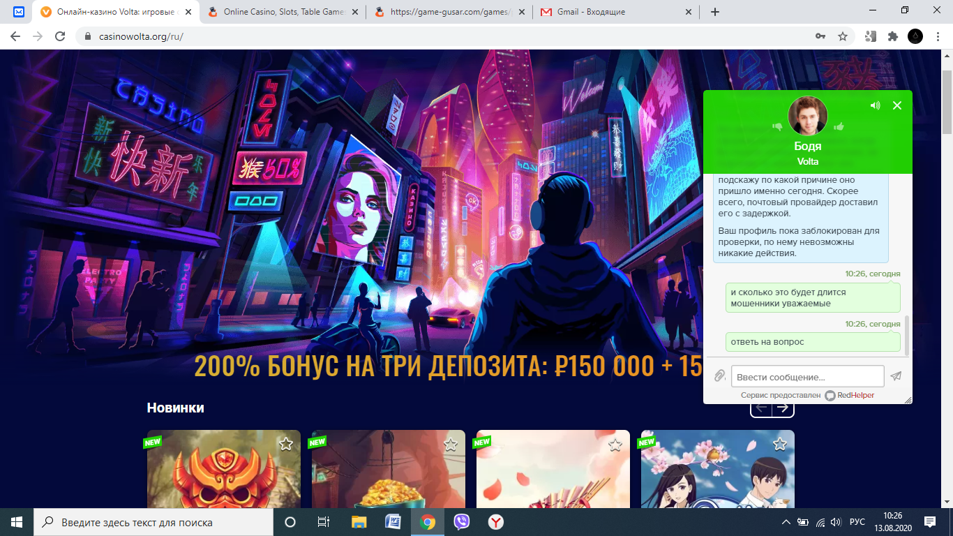This screenshot has height=536, width=953.
Task: Go forward in browser history
Action: [x=38, y=36]
